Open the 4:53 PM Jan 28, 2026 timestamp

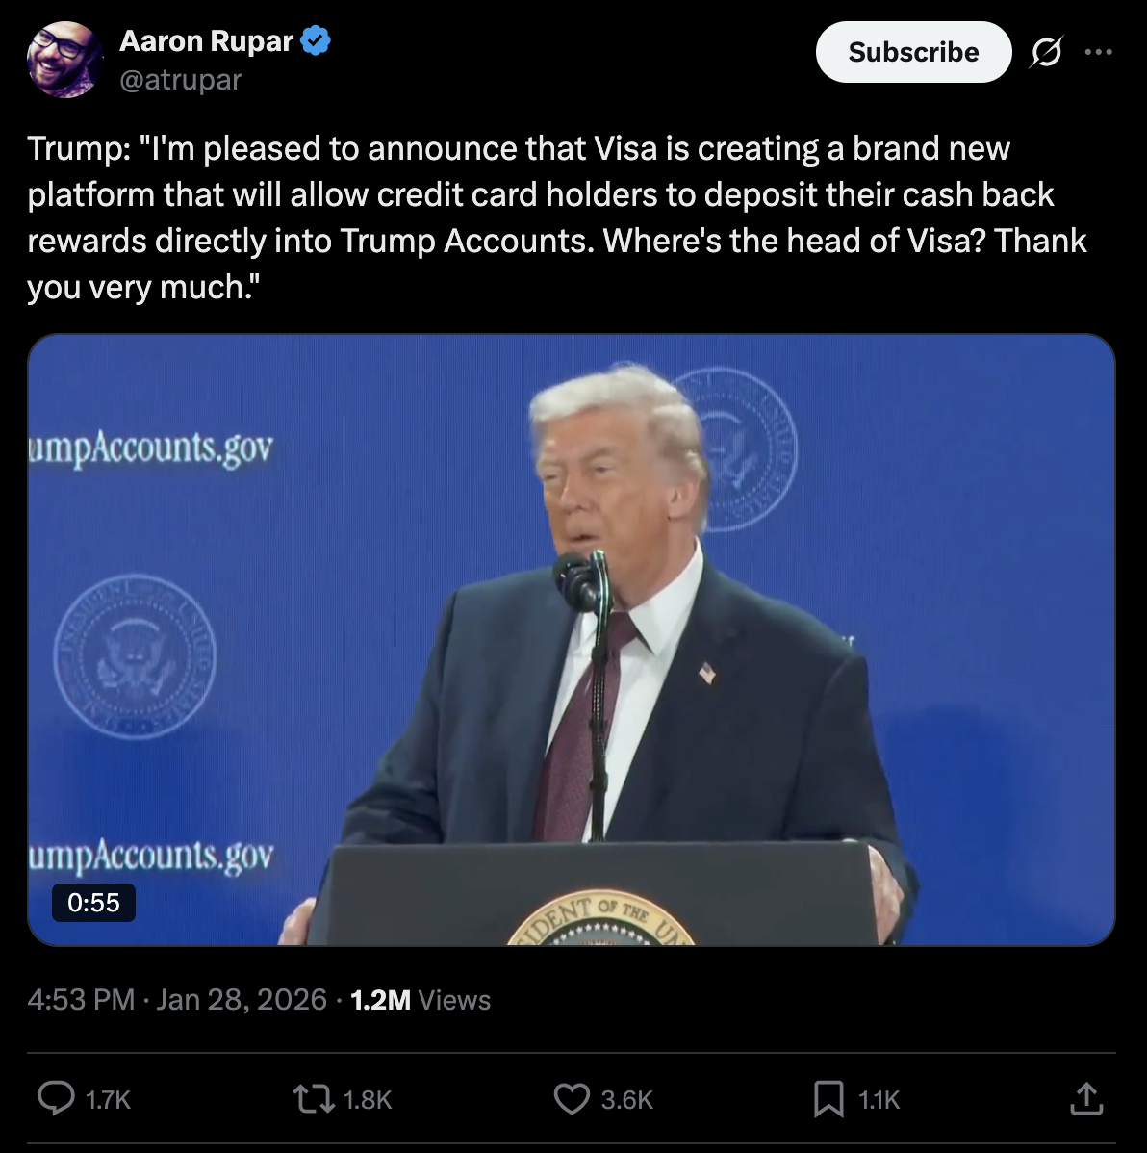pos(177,999)
